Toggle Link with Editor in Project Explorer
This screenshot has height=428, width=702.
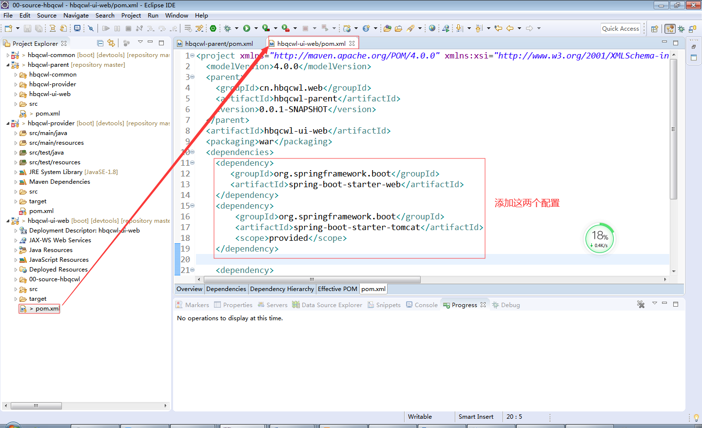pos(111,43)
